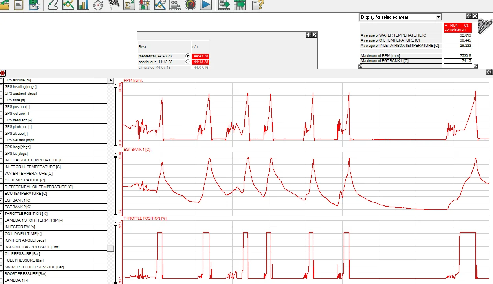The image size is (493, 284).
Task: Click the gauge dashboard icon
Action: (191, 5)
